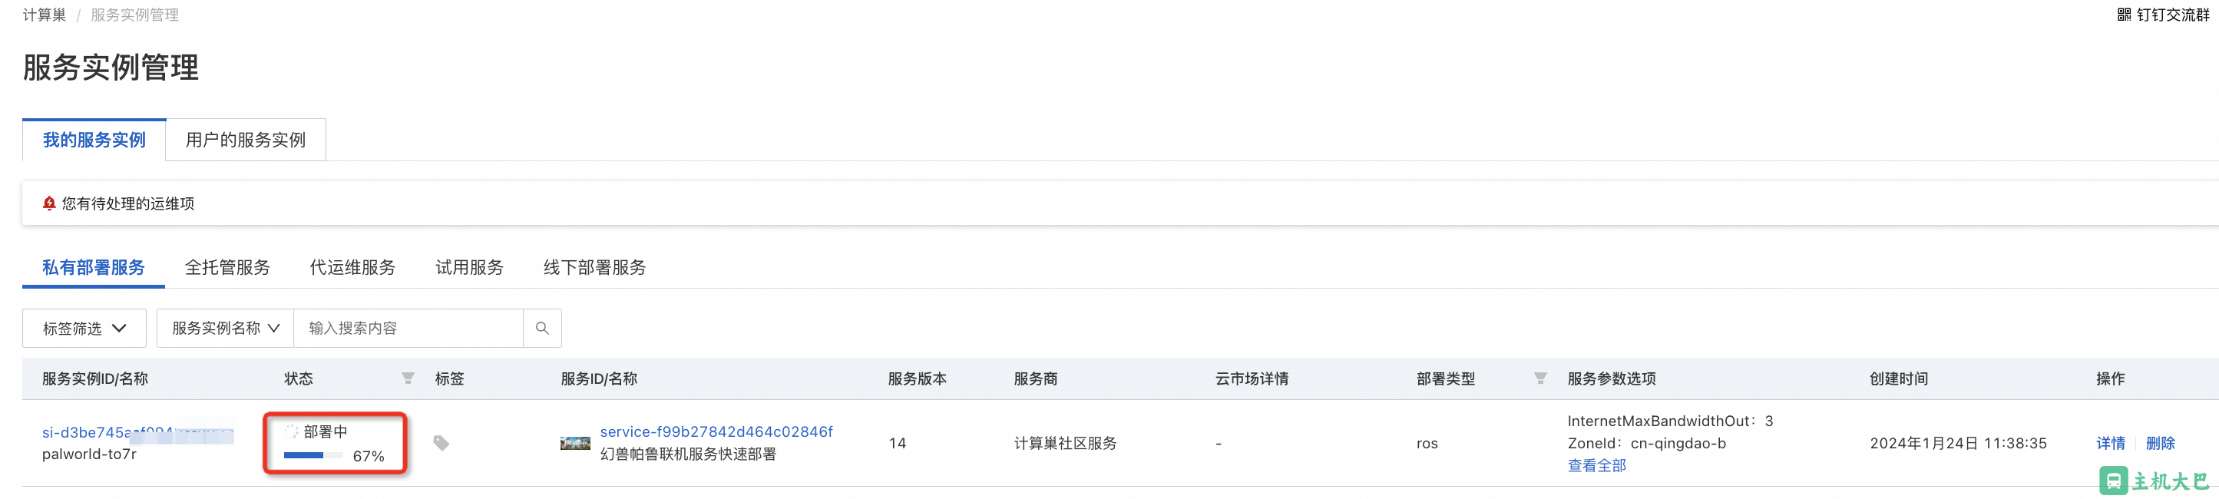The height and width of the screenshot is (499, 2219).
Task: Open the status column filter icon
Action: coord(408,378)
